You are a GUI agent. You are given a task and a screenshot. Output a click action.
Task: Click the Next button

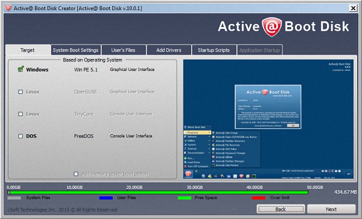coord(331,209)
